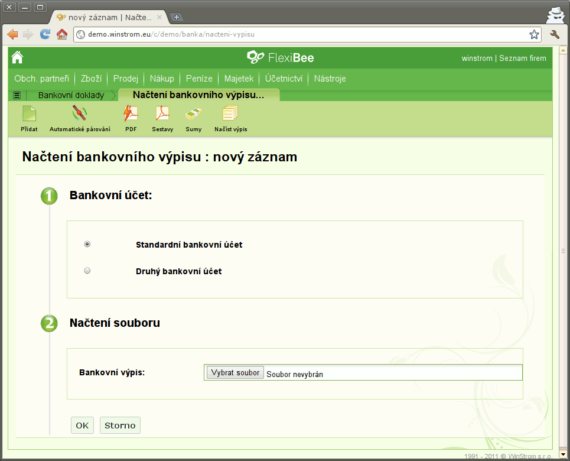Open the list menu icon beside Bankovní doklady
Image resolution: width=570 pixels, height=461 pixels.
(x=17, y=95)
